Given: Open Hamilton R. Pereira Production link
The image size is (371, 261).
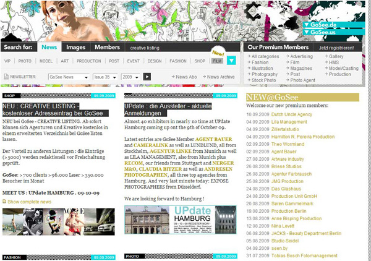Looking at the screenshot, I should (x=303, y=137).
